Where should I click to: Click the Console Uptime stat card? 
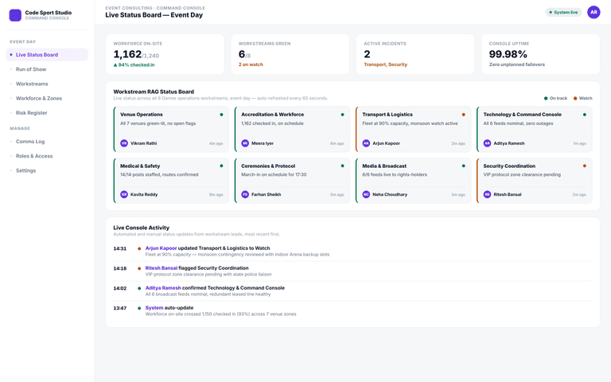540,54
